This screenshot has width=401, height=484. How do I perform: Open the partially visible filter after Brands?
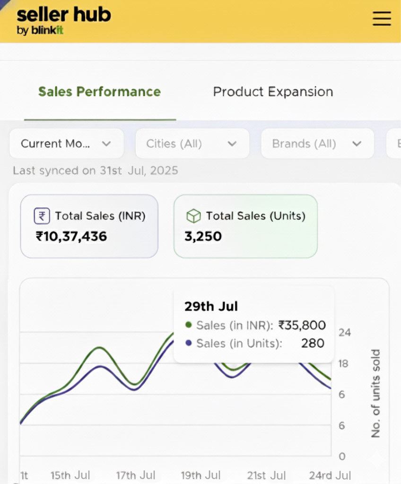pos(394,144)
